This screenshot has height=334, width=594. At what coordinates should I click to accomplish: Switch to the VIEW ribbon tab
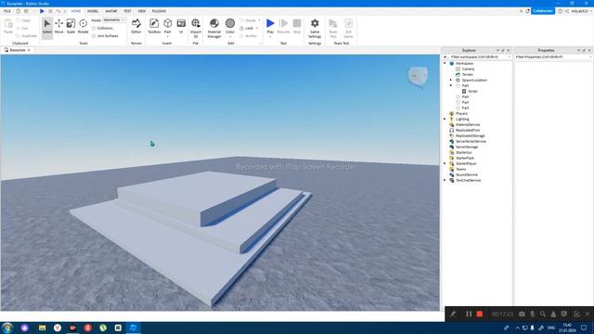141,11
